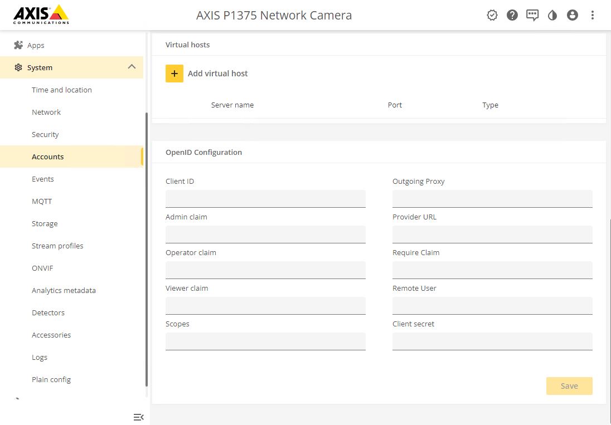Focus the Admin claim field

[x=265, y=235]
